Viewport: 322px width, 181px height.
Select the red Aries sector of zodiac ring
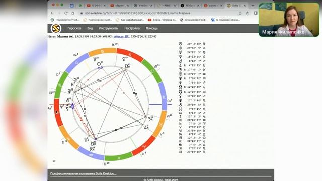pyautogui.click(x=144, y=146)
